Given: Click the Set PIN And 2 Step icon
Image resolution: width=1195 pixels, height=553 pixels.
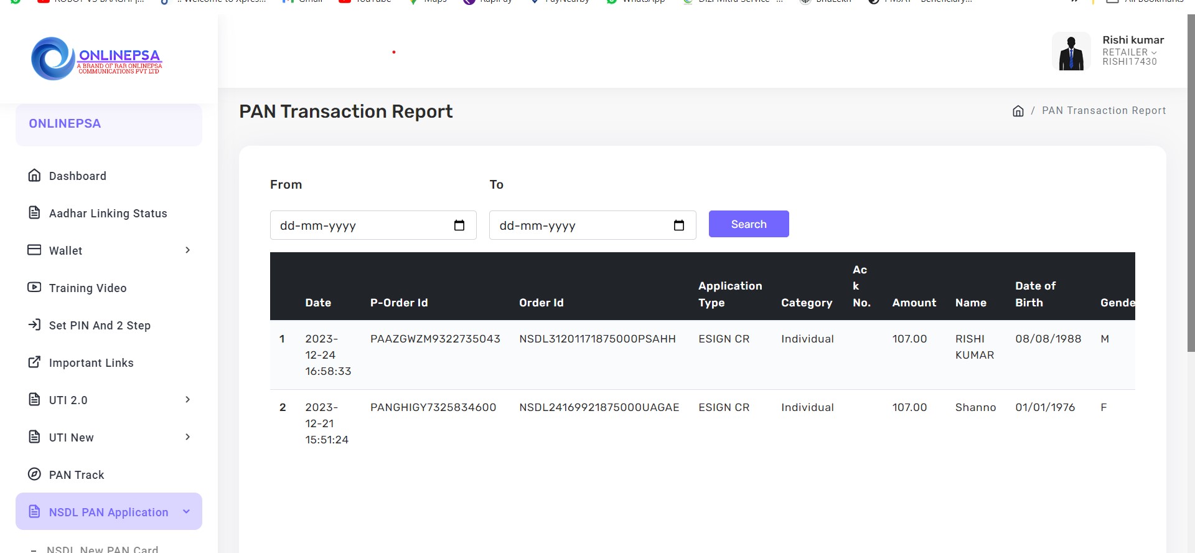Looking at the screenshot, I should click(34, 325).
